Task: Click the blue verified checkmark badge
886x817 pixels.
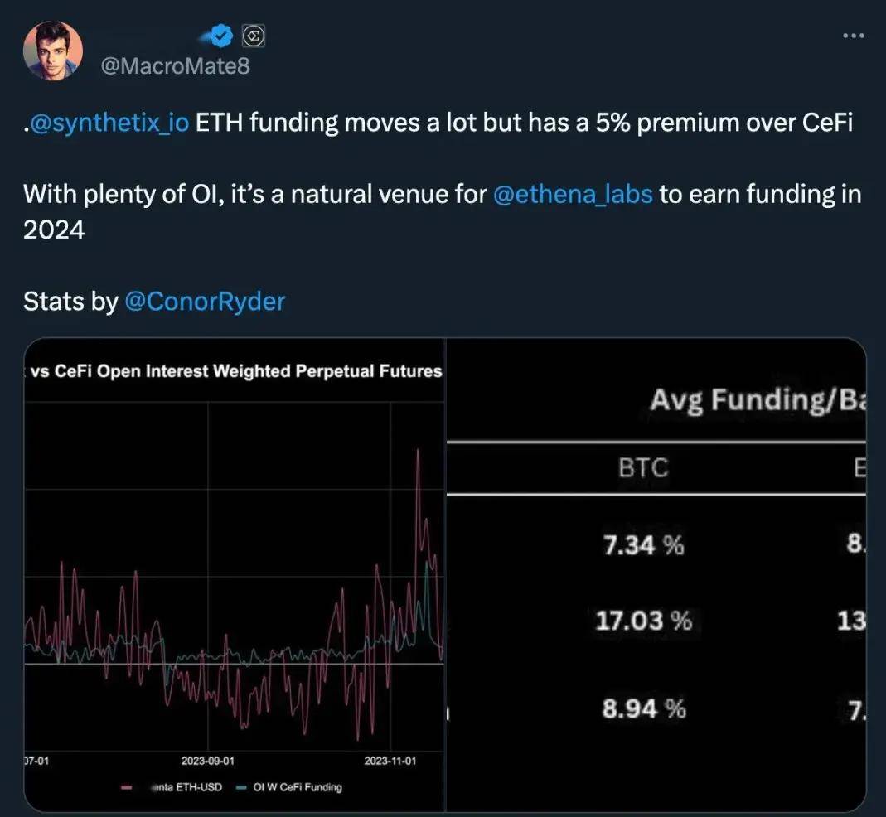Action: click(x=221, y=36)
